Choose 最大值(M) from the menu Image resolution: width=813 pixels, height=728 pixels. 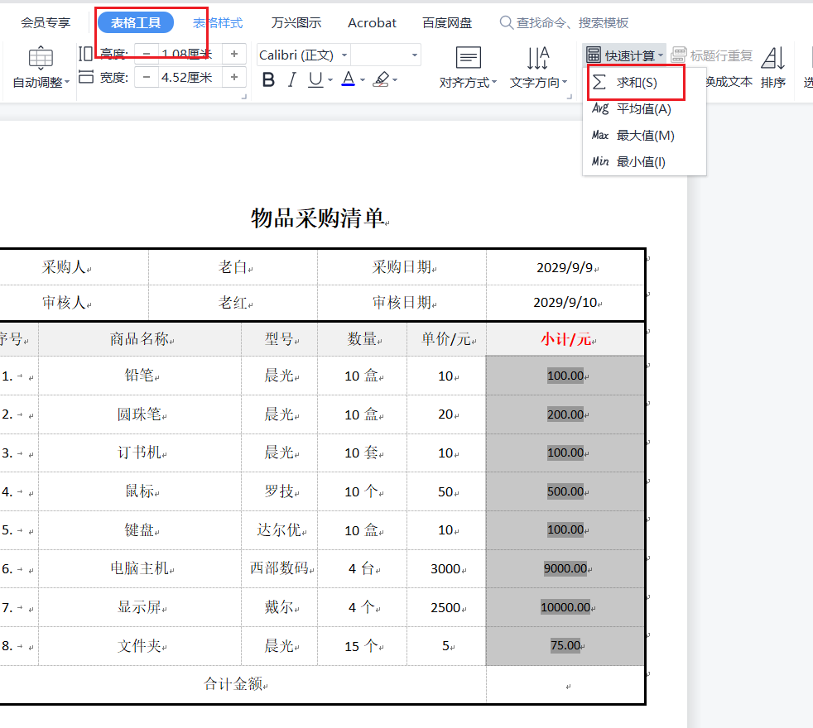(645, 135)
